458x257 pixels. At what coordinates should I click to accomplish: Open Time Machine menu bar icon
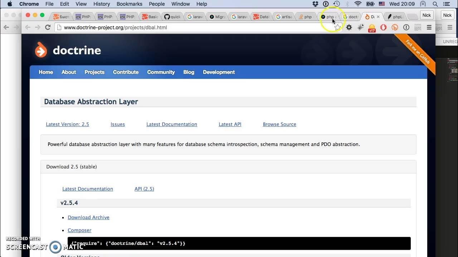[336, 4]
